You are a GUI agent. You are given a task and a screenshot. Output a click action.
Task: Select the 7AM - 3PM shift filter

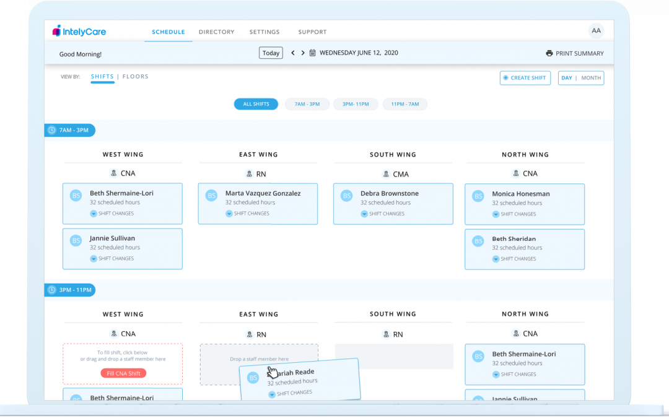tap(306, 104)
